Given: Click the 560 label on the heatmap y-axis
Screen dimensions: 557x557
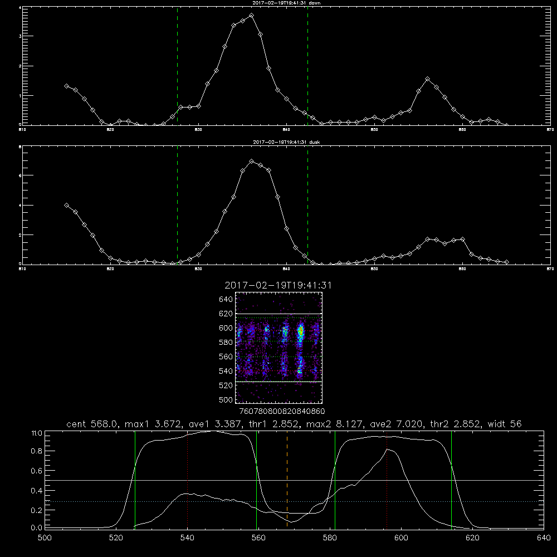Looking at the screenshot, I should point(226,356).
